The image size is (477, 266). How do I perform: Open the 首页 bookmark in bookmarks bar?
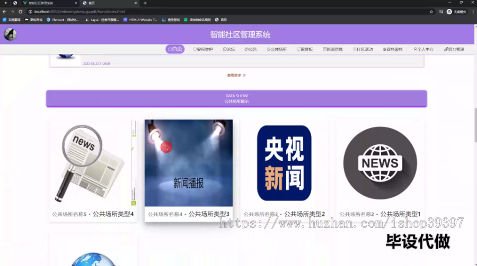pos(221,20)
